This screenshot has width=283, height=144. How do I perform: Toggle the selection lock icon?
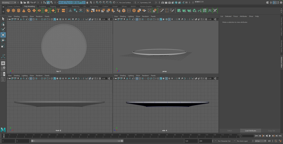pos(87,3)
